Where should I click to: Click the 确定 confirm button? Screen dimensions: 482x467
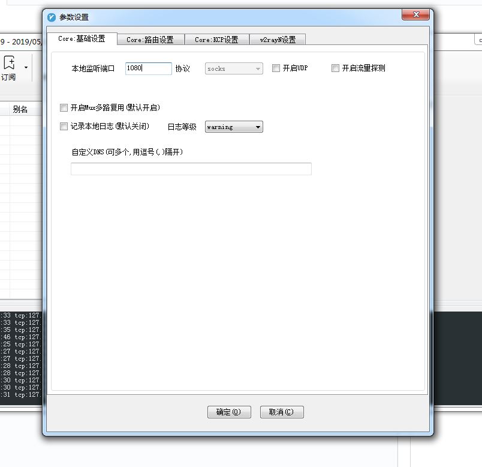pyautogui.click(x=229, y=412)
